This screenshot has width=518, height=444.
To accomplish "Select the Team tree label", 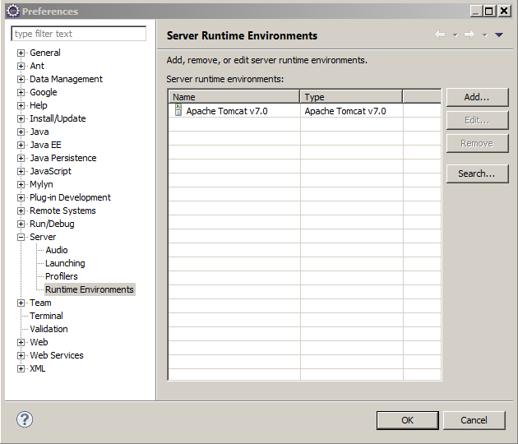I will click(40, 303).
